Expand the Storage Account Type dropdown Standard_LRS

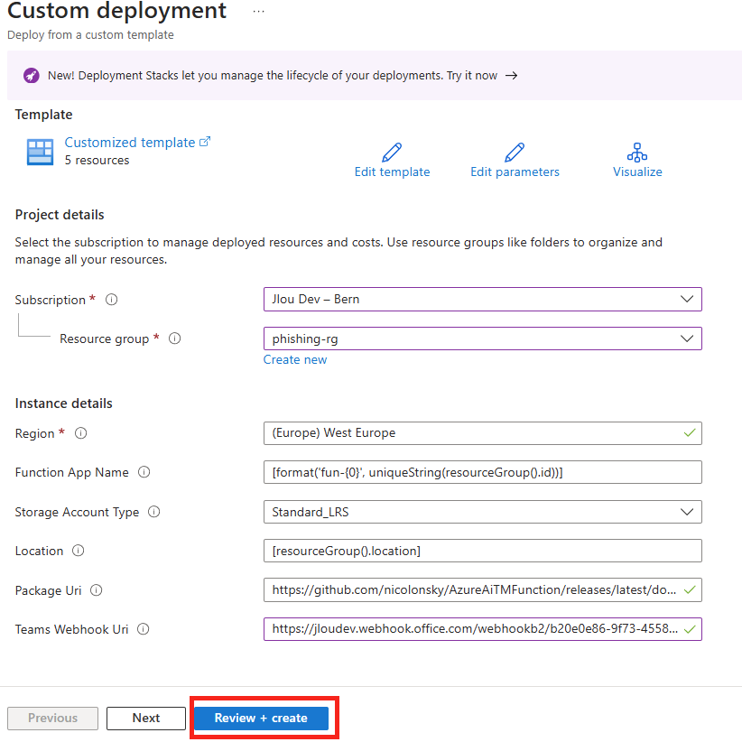tap(482, 512)
